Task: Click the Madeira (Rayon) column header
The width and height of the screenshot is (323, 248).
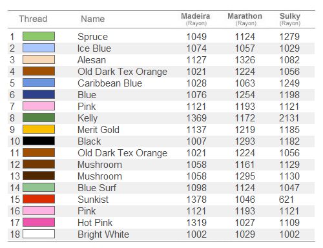Action: click(196, 19)
